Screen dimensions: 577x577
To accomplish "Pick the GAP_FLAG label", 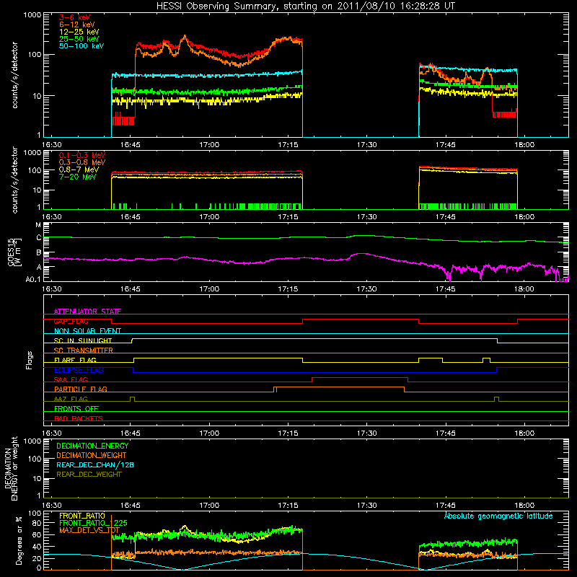I will point(71,321).
